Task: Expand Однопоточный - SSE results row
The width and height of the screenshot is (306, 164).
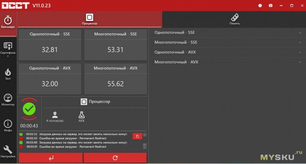Action: pyautogui.click(x=228, y=32)
